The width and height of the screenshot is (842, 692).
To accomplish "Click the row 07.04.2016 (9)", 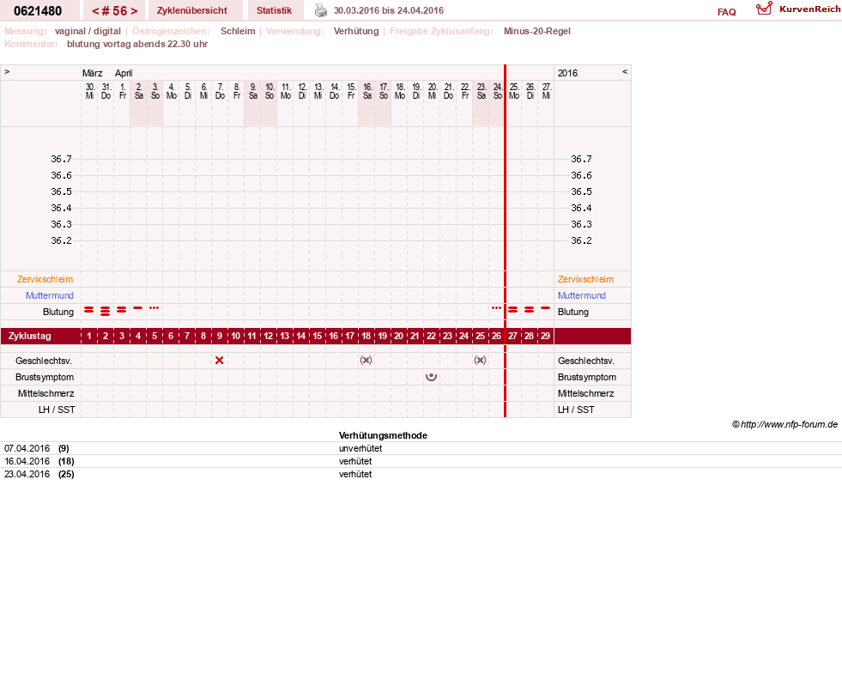I will [x=421, y=449].
